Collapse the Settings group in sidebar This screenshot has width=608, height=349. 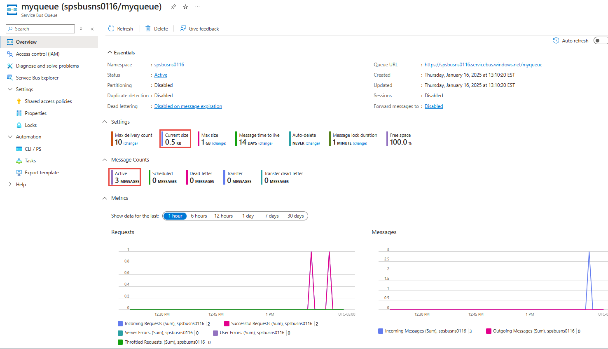(x=10, y=89)
